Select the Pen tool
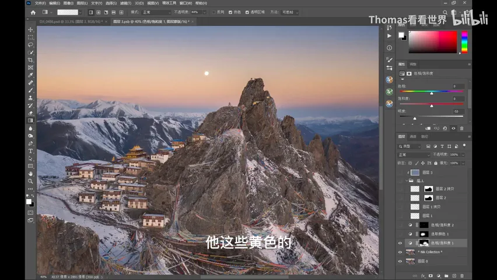Screen dimensions: 497x280 click(30, 143)
